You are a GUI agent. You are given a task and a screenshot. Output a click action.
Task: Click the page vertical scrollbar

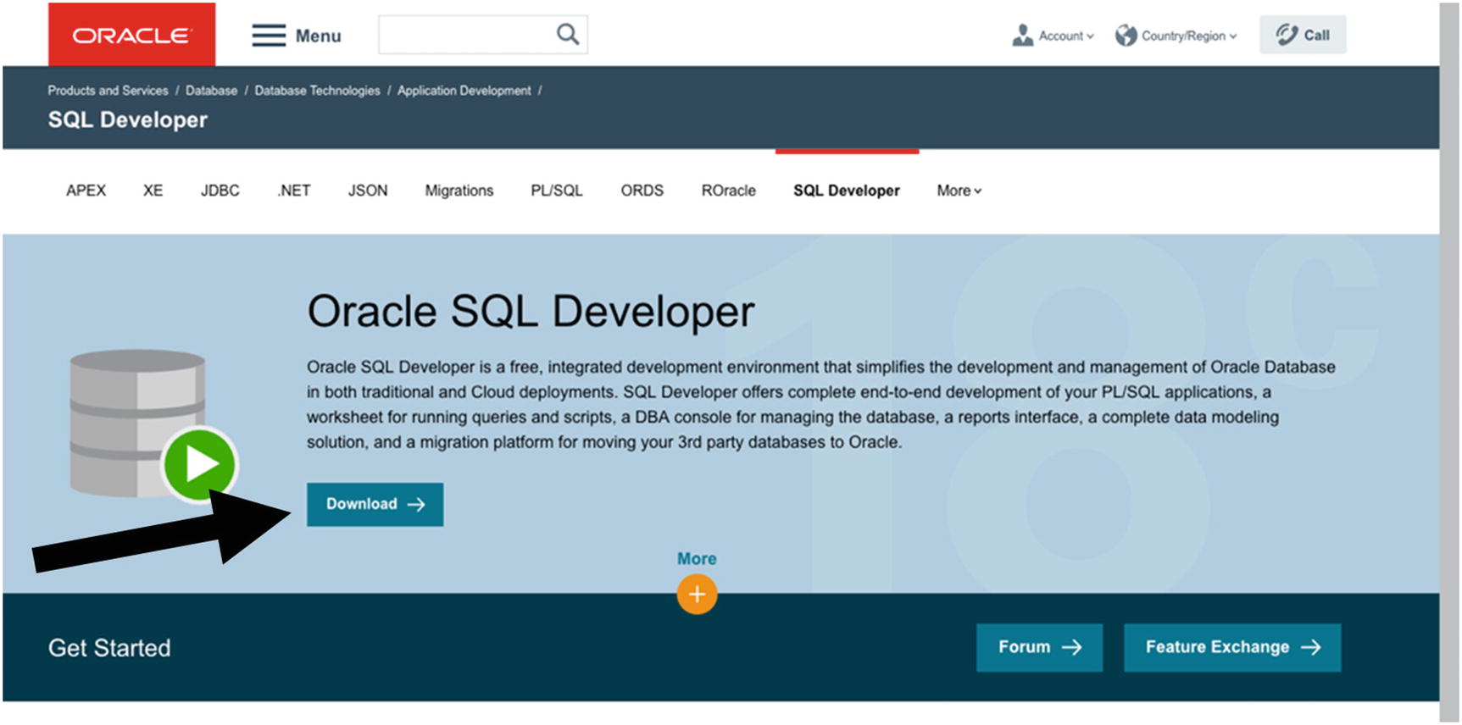(x=1449, y=362)
